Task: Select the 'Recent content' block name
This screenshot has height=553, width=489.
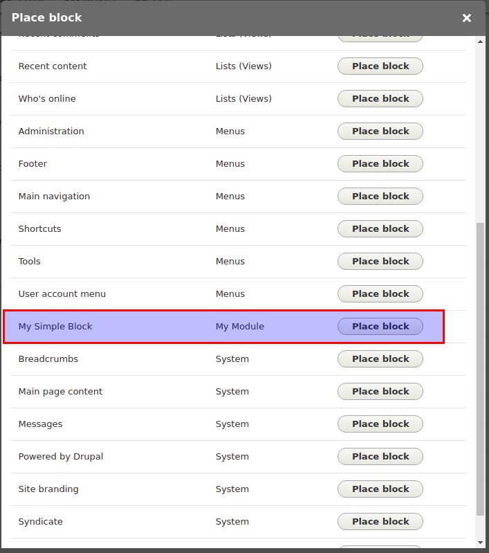Action: [x=53, y=66]
